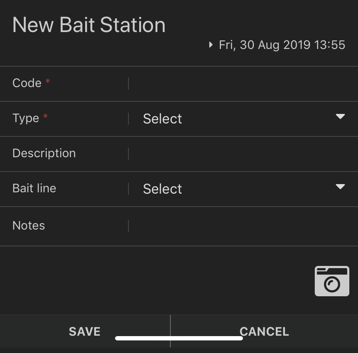Screen dimensions: 358x353
Task: Open the Type Select dropdown
Action: (x=243, y=119)
